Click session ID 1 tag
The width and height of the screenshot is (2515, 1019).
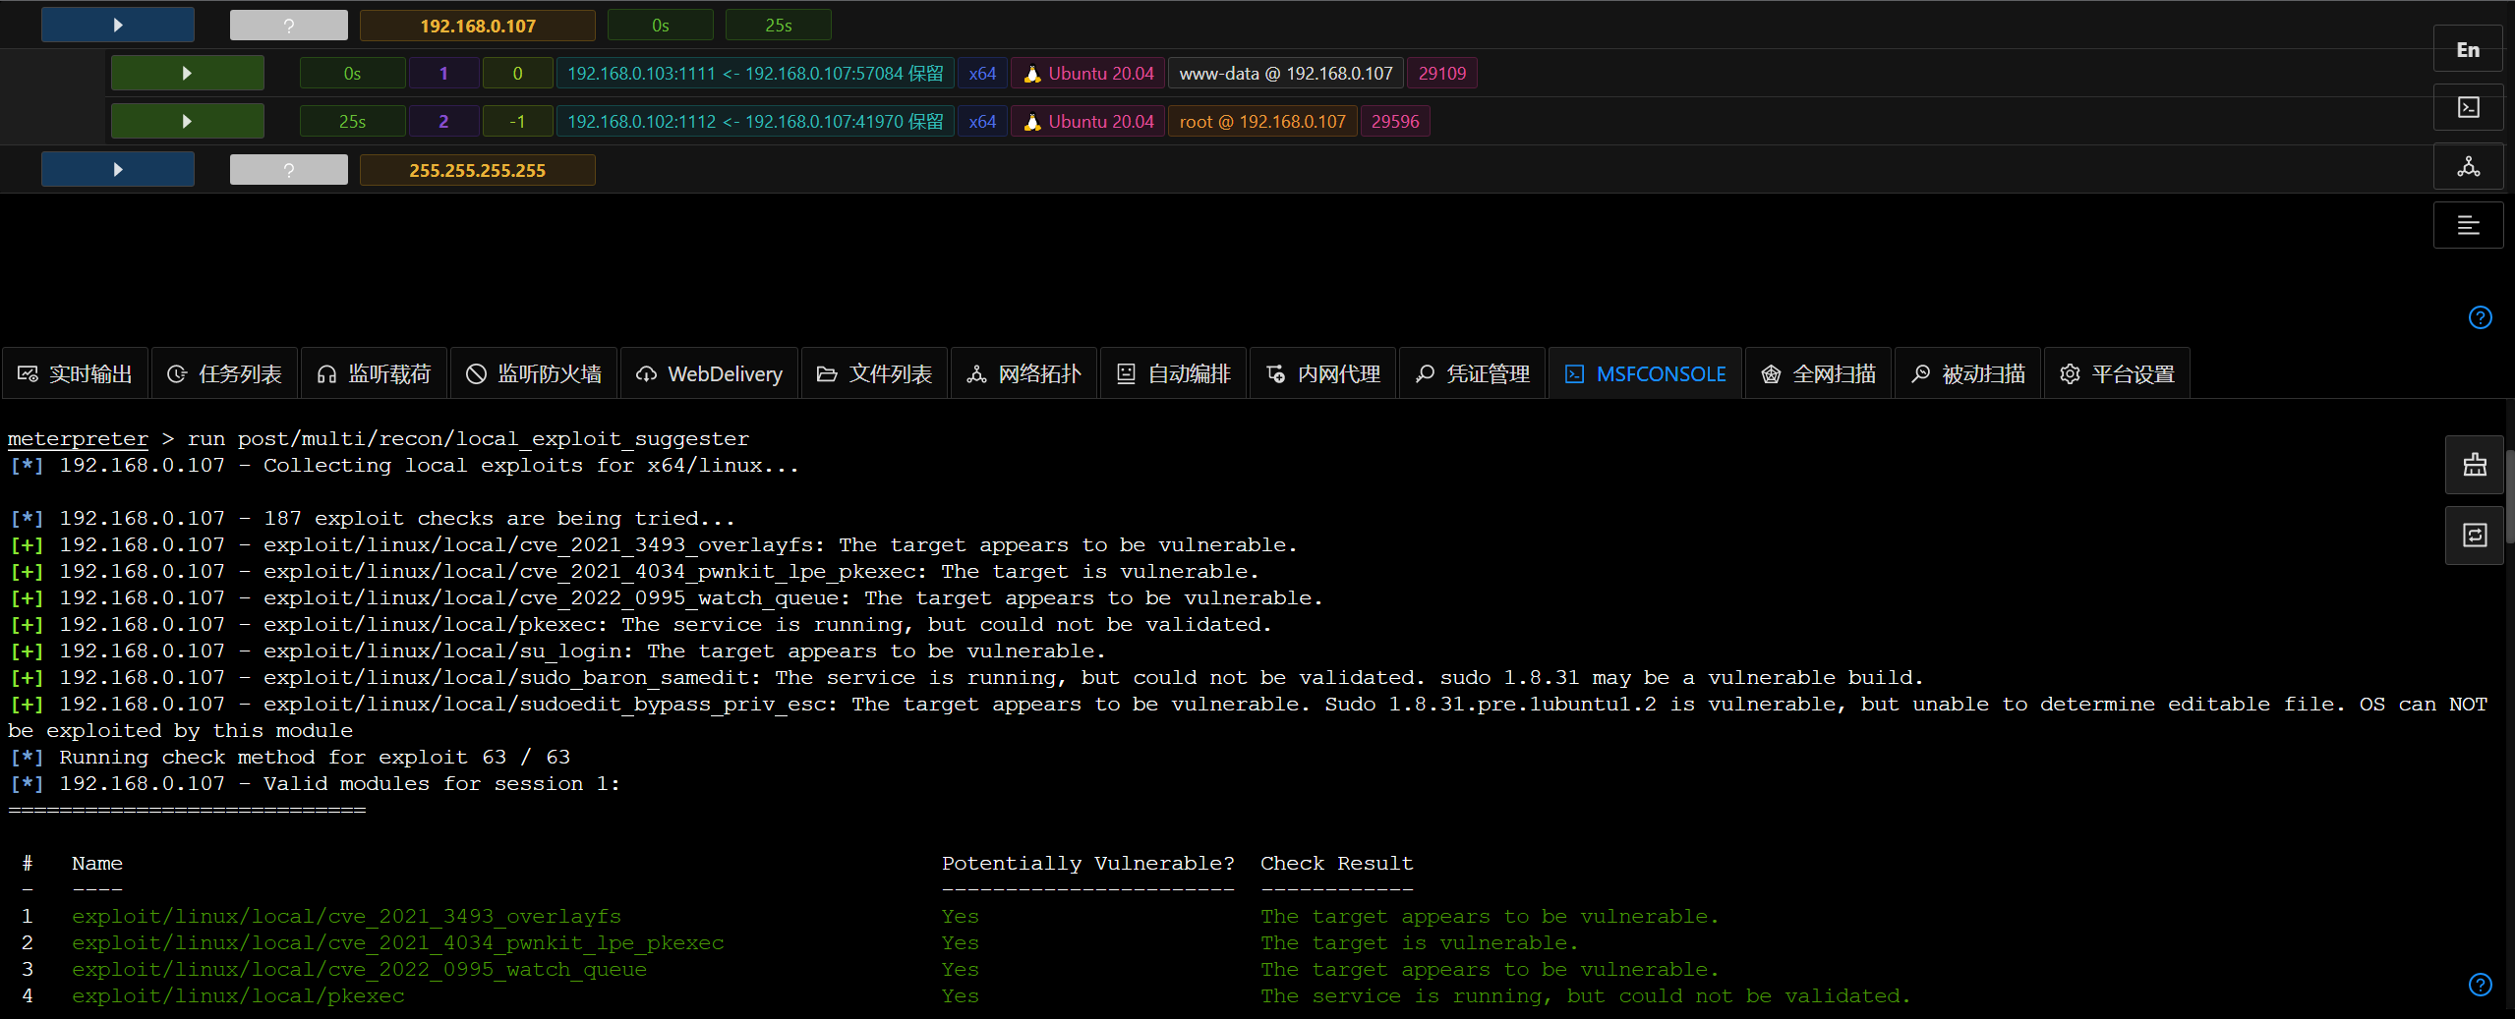[443, 73]
